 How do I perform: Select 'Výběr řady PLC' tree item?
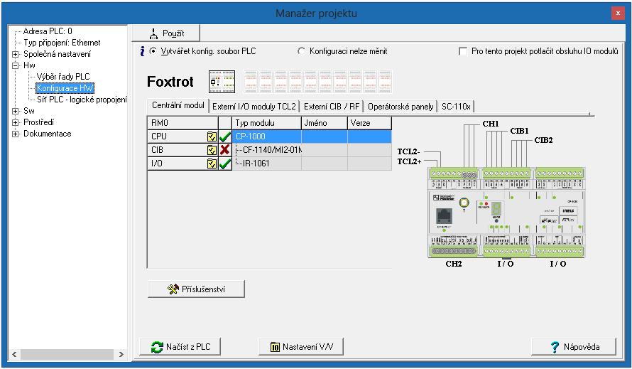63,77
